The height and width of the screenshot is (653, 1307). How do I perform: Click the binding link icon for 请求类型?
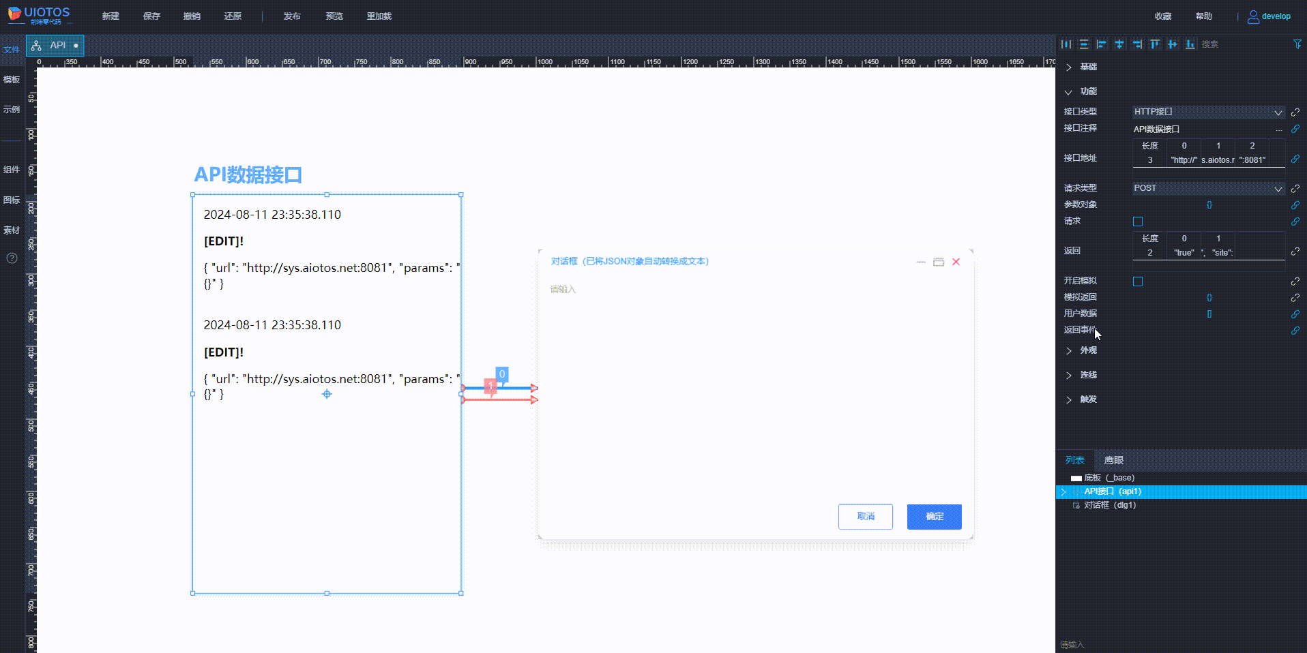tap(1295, 189)
